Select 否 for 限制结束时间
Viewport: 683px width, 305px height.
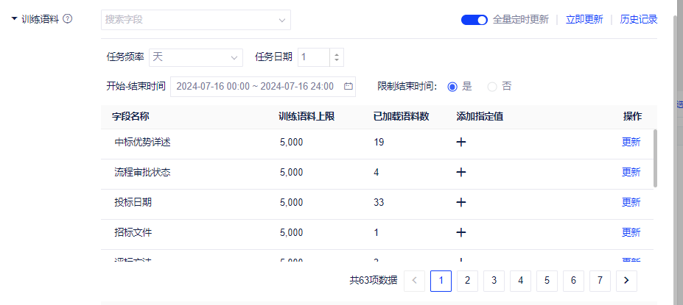(492, 86)
